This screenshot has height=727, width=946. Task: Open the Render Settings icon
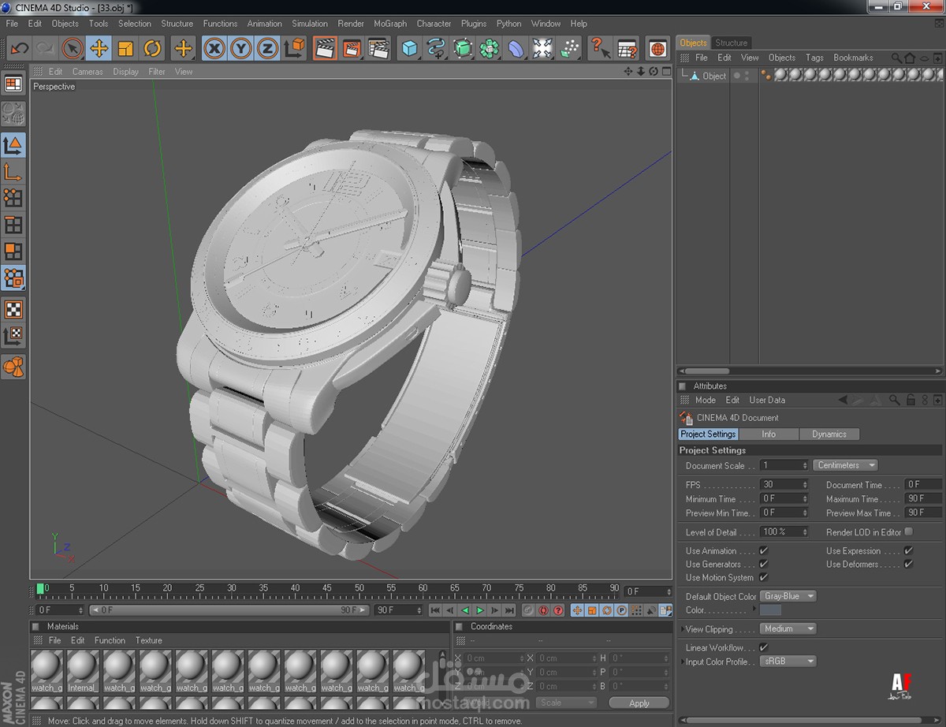[378, 49]
